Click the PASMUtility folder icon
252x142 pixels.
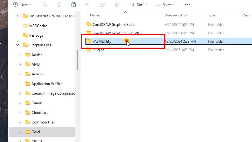(89, 41)
